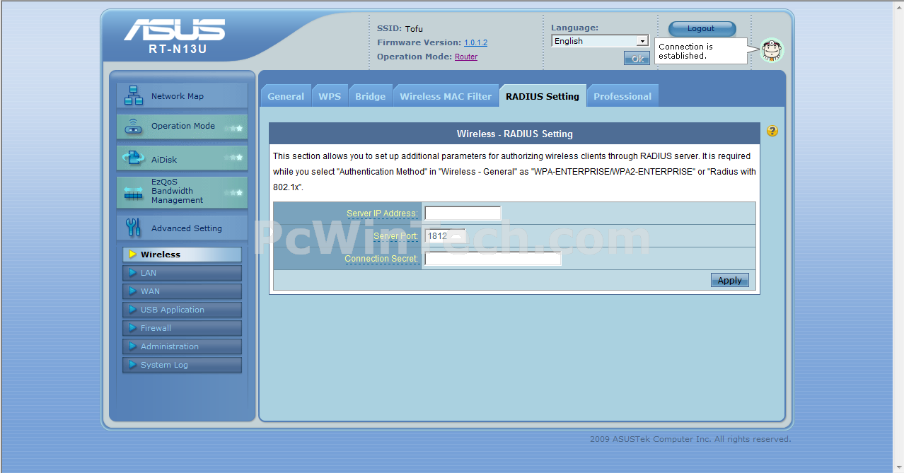Open the AiDisk menu
The width and height of the screenshot is (904, 473).
coord(182,158)
